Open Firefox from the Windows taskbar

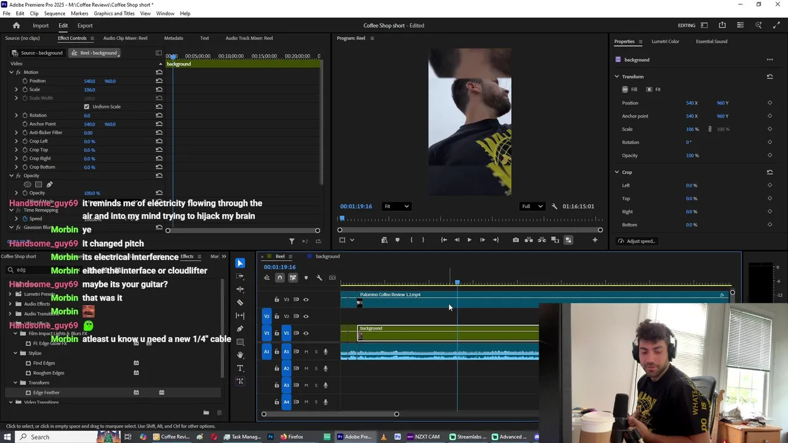pos(292,437)
